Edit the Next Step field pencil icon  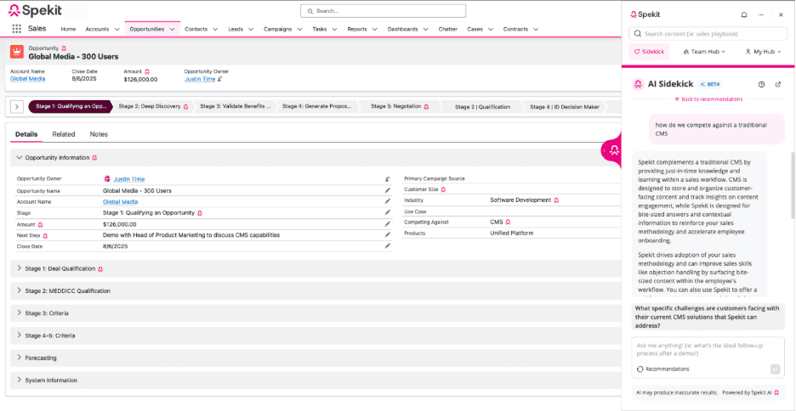coord(388,234)
